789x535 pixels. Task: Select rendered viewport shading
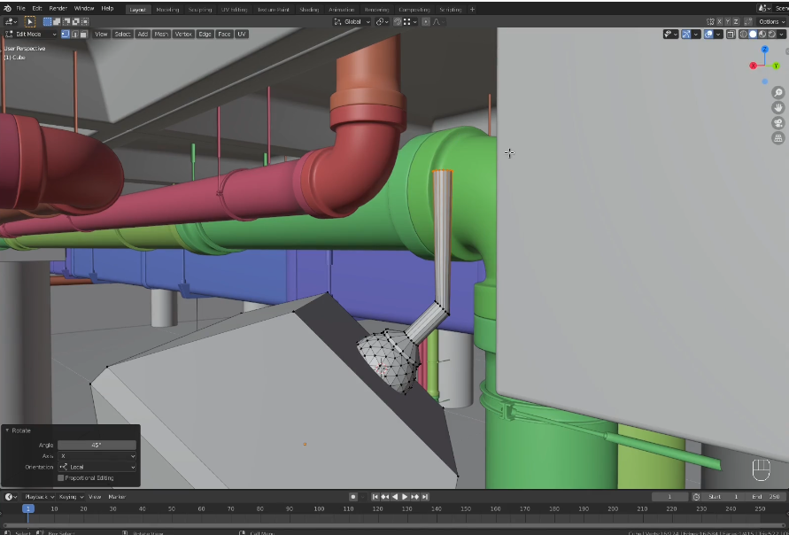(771, 35)
